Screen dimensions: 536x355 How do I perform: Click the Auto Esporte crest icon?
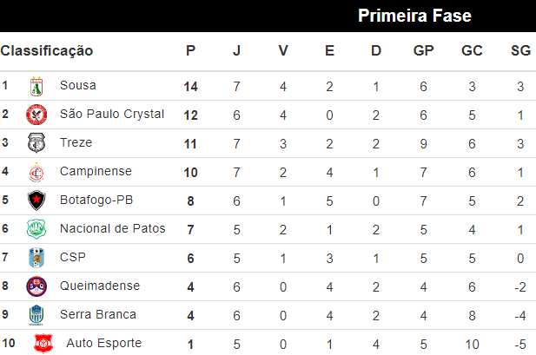click(43, 344)
